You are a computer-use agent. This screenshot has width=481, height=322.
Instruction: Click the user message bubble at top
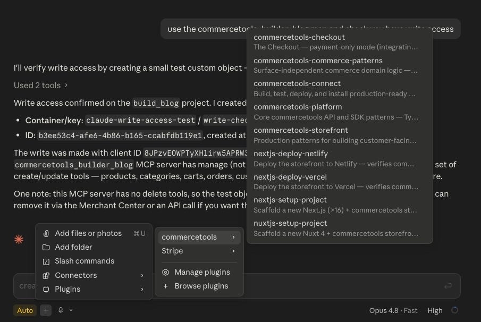[x=310, y=29]
